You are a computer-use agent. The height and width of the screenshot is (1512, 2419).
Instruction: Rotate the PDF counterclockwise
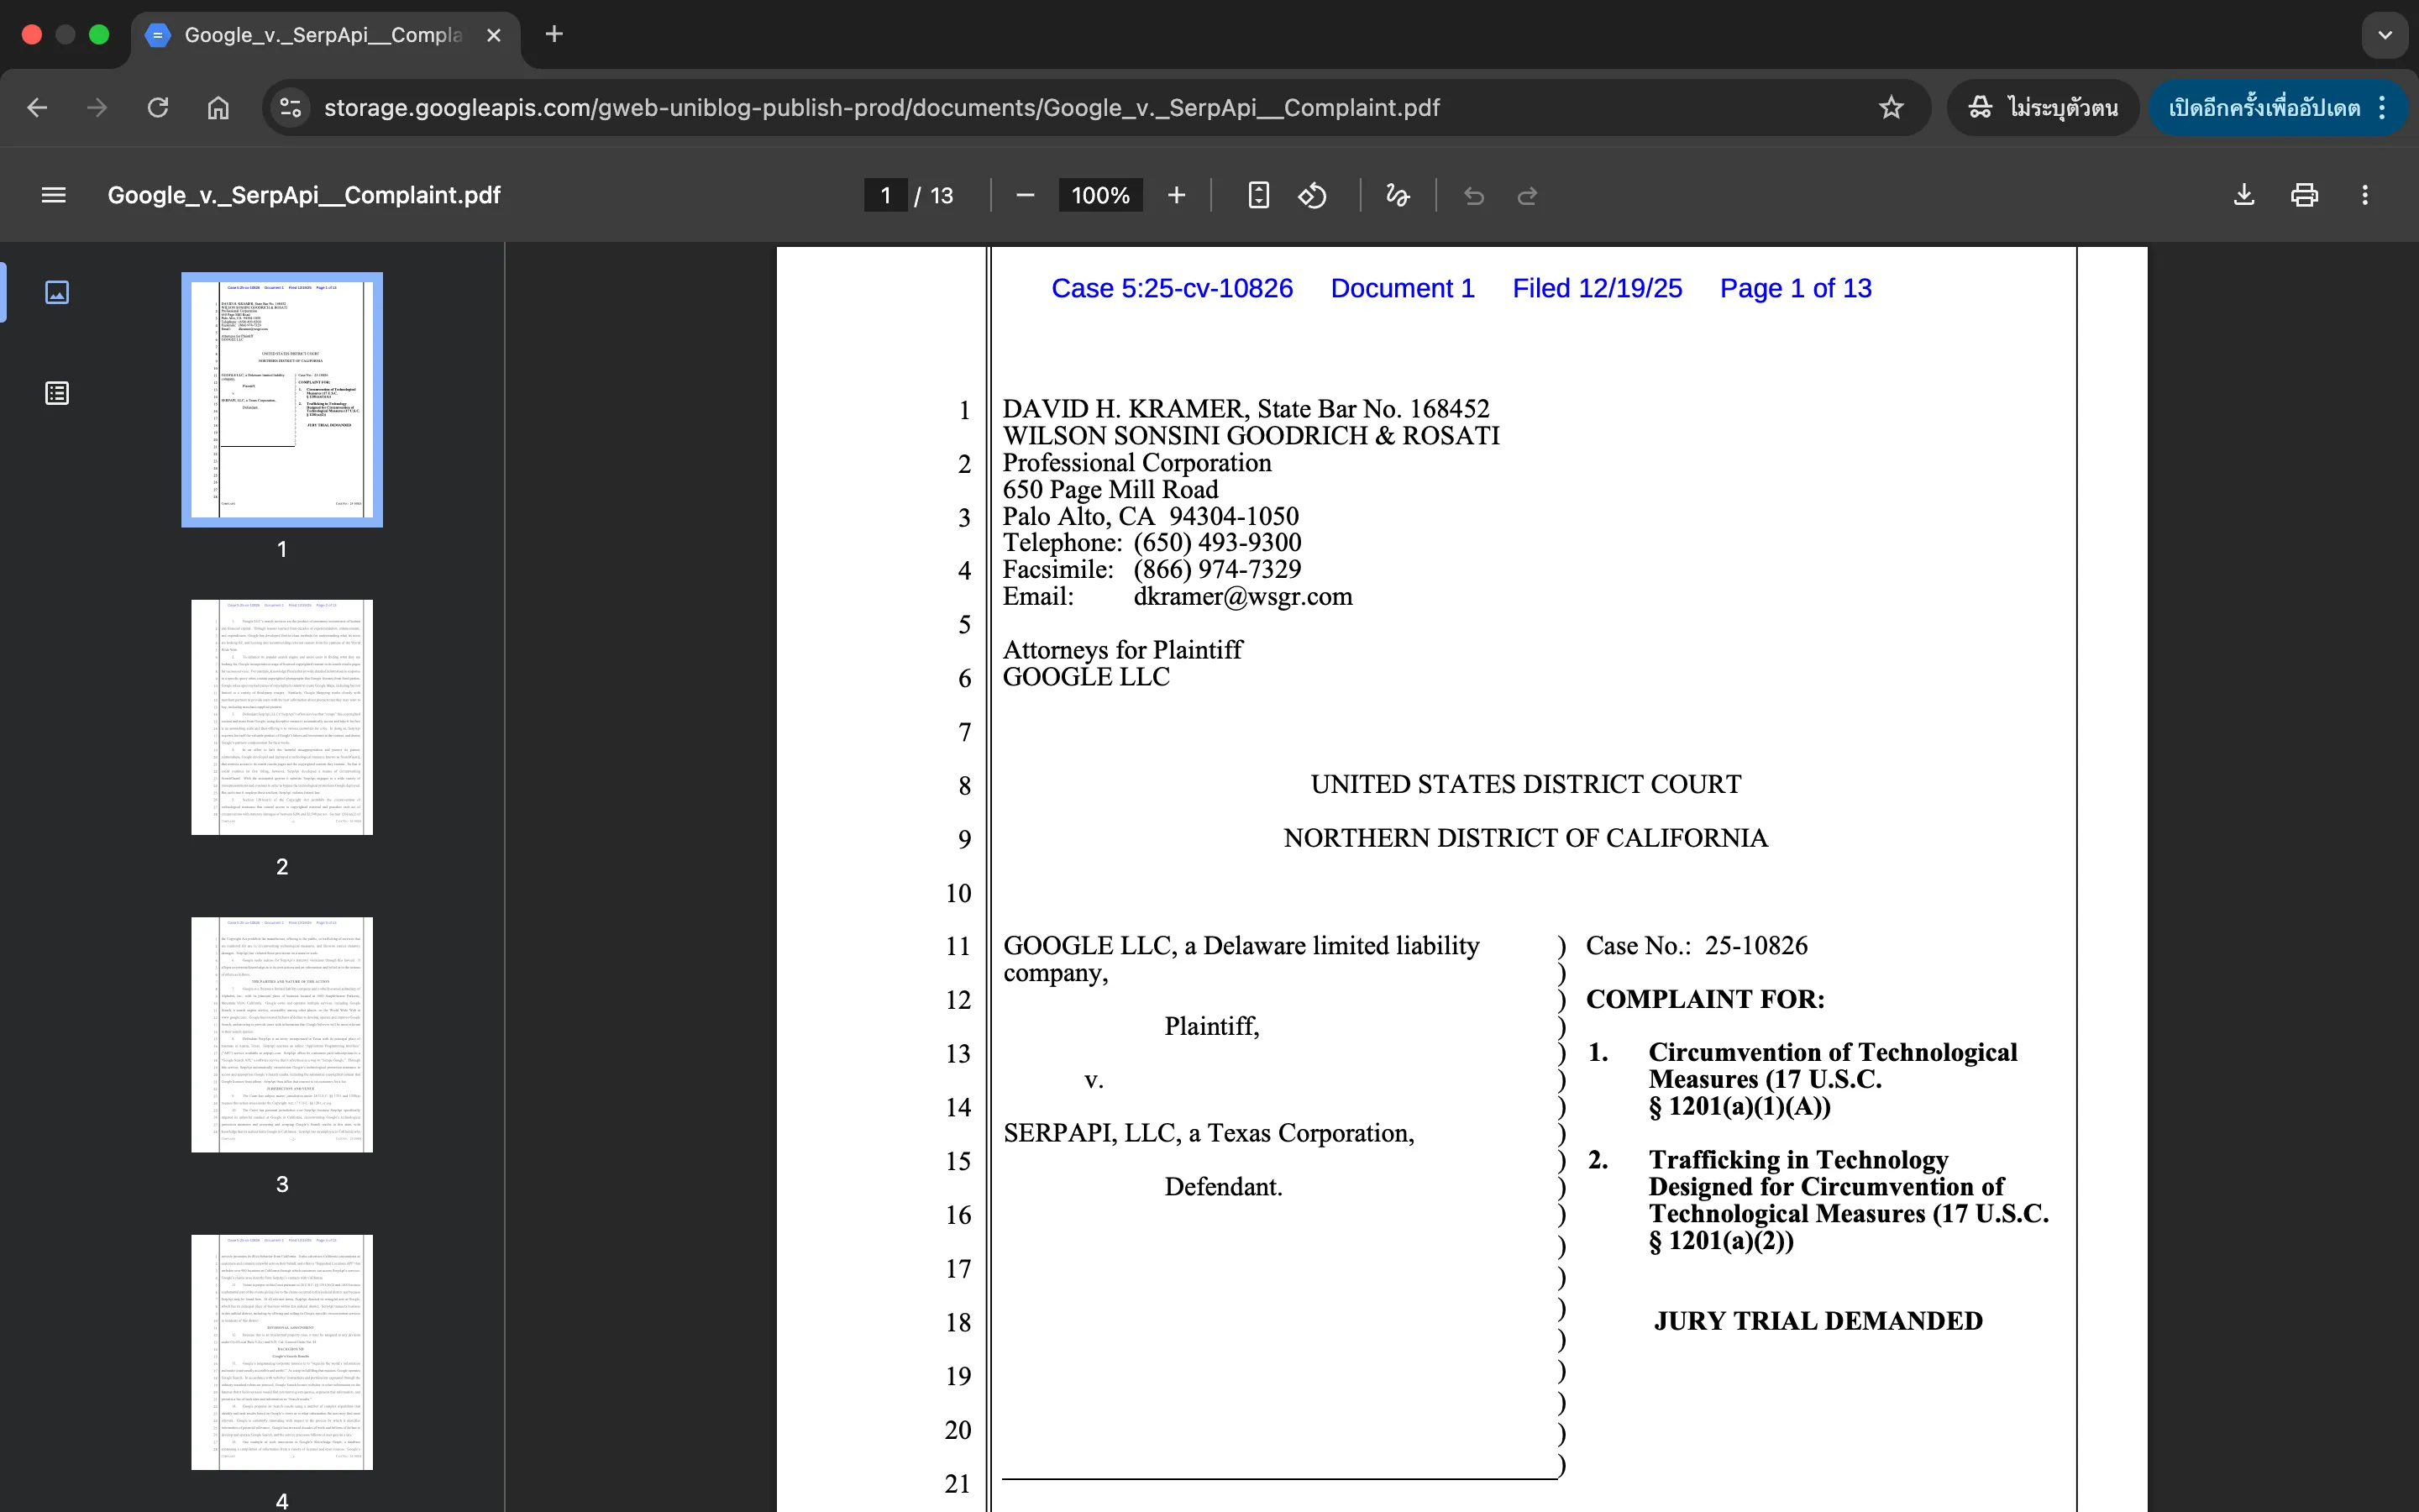coord(1313,195)
